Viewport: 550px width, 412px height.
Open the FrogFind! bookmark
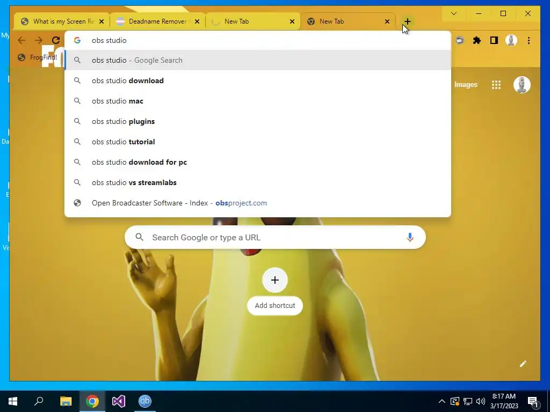tap(38, 57)
